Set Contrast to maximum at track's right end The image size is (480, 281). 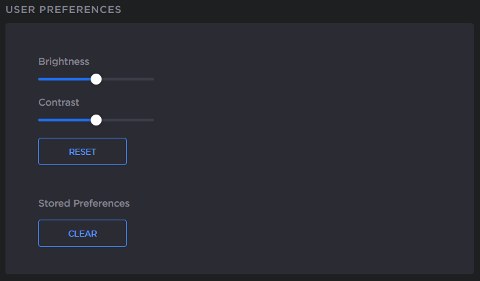coord(153,120)
